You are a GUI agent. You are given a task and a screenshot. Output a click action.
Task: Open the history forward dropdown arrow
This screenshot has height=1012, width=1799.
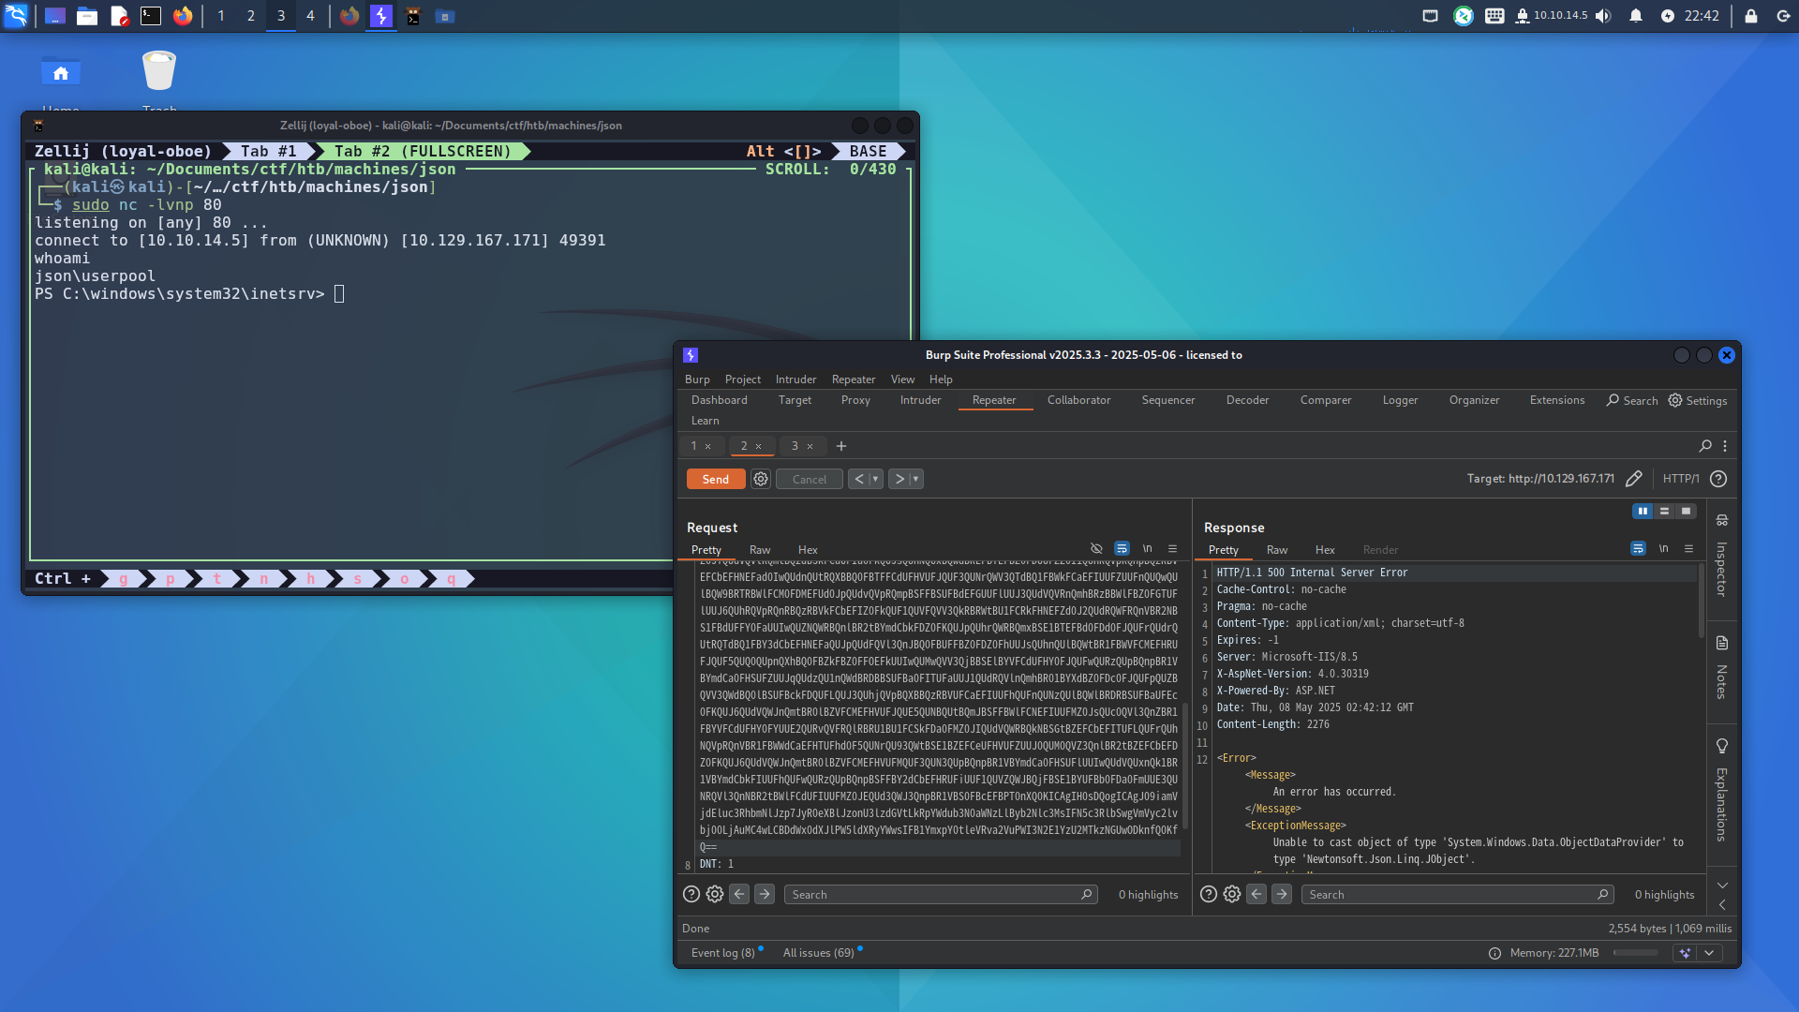click(915, 479)
